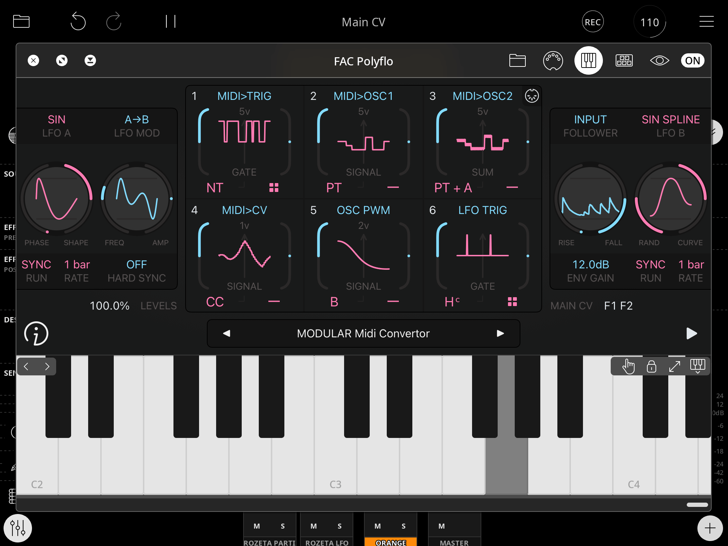Image resolution: width=728 pixels, height=546 pixels.
Task: Toggle the plugin ON switch
Action: tap(692, 60)
